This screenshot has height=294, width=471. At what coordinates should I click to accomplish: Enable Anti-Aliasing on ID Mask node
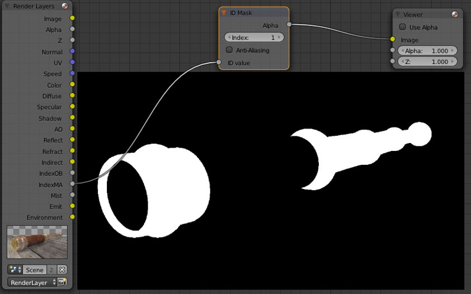pyautogui.click(x=229, y=50)
